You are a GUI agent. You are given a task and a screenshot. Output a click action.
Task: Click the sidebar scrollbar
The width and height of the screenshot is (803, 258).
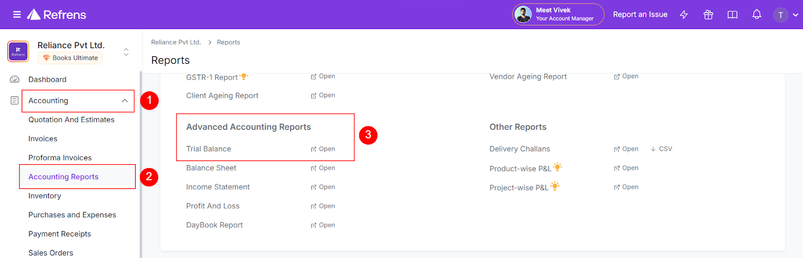pyautogui.click(x=141, y=165)
